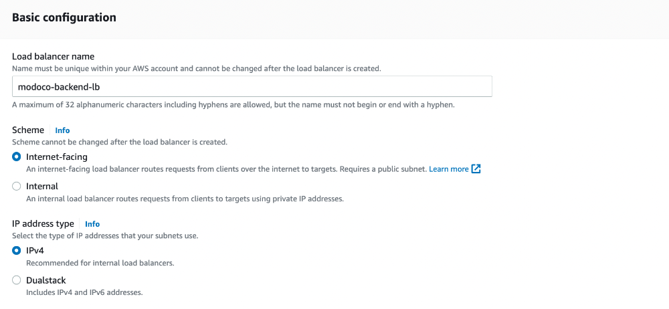669x309 pixels.
Task: Choose the Internal scheme radio button
Action: pyautogui.click(x=16, y=187)
